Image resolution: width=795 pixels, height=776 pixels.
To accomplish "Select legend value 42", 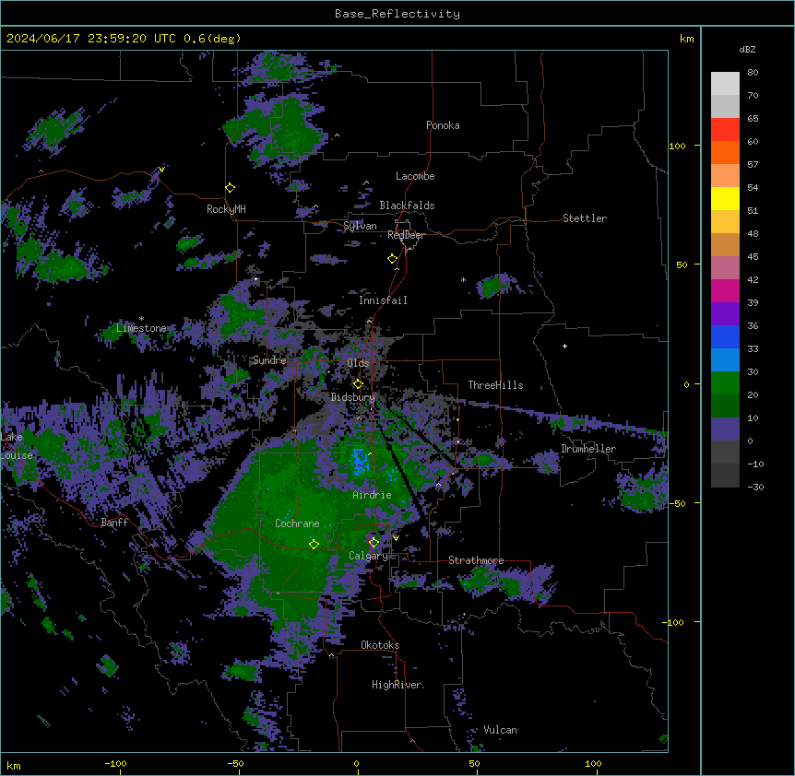I will [753, 279].
